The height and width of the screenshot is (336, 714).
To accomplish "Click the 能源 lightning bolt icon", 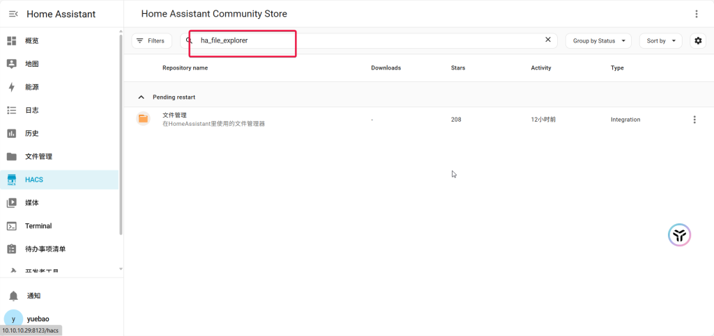I will pos(12,87).
